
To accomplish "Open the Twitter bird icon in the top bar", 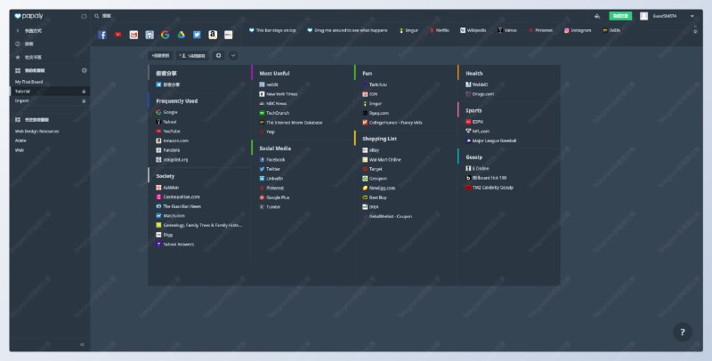I will (197, 35).
